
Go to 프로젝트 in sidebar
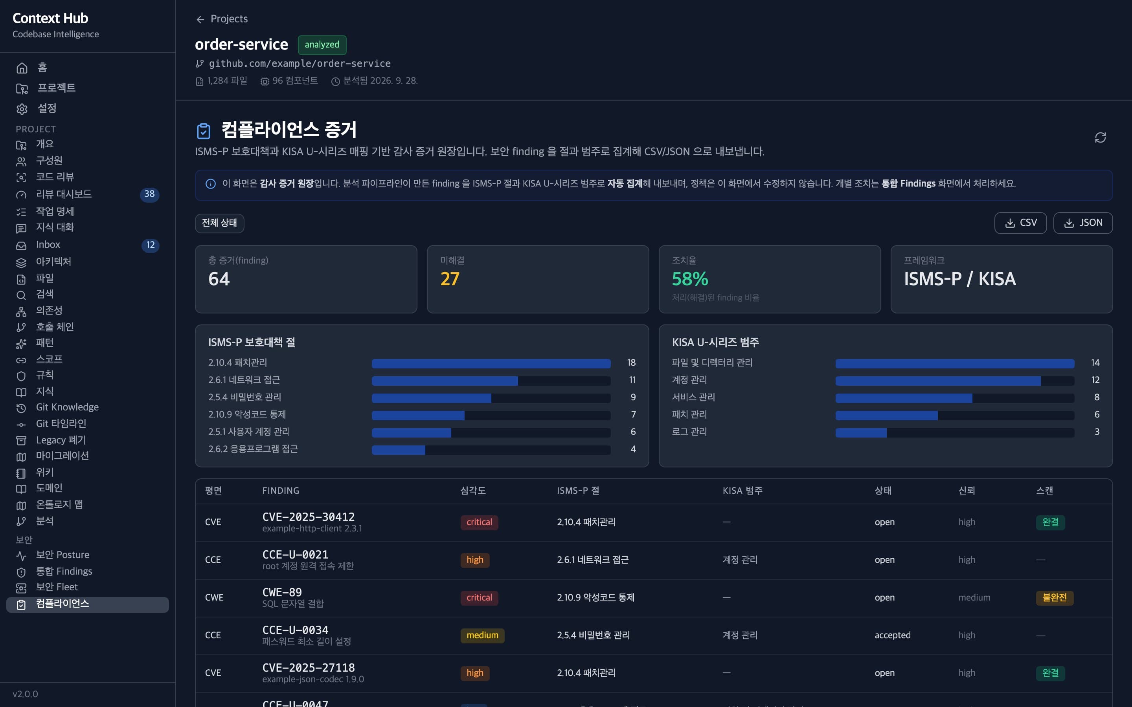point(88,88)
